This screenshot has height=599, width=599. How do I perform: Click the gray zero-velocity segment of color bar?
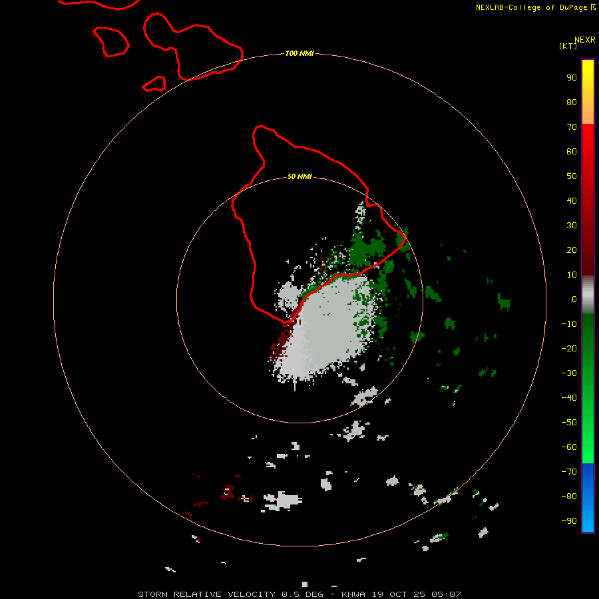(588, 295)
